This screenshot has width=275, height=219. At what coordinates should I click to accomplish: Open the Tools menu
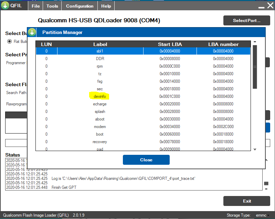(52, 6)
